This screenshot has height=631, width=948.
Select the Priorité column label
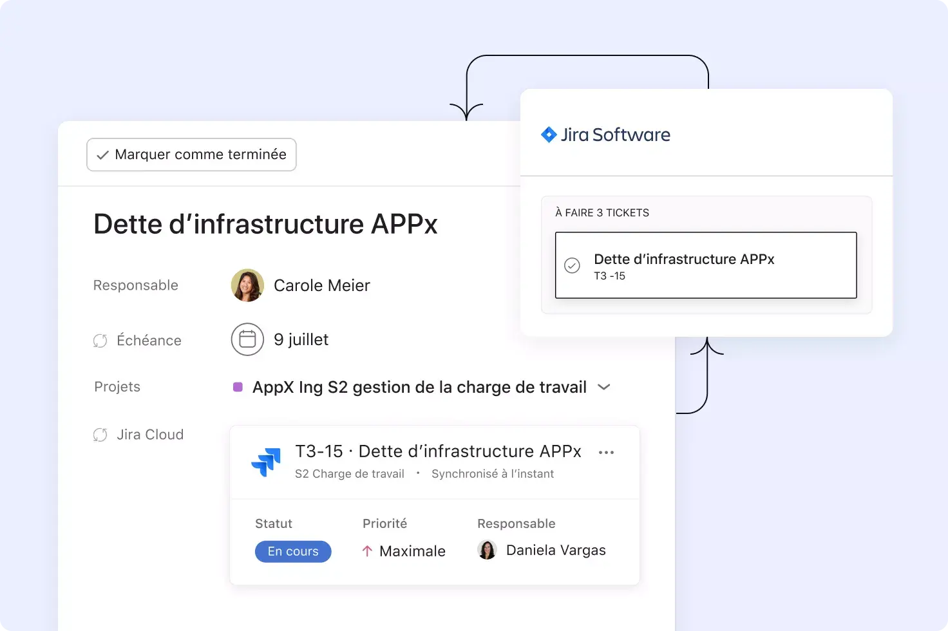click(x=384, y=523)
